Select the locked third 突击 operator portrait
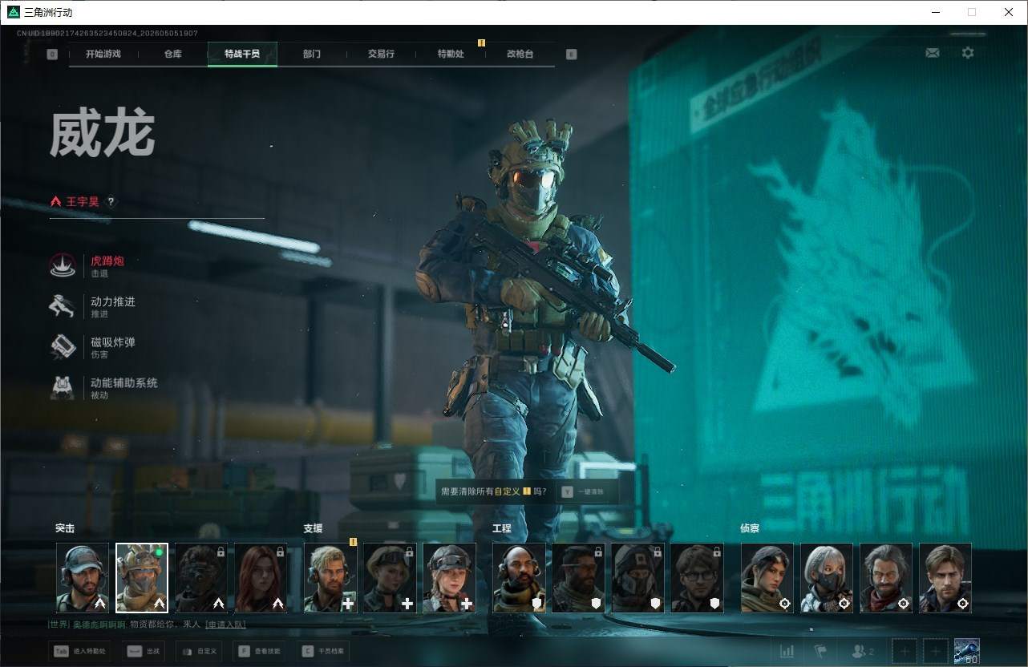 point(201,578)
